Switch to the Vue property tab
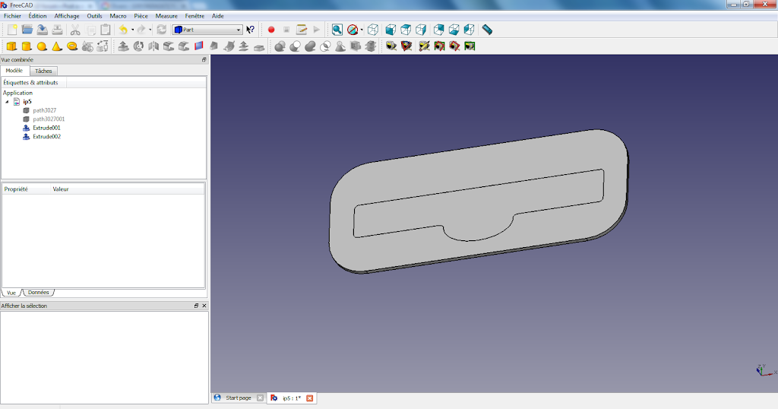 pyautogui.click(x=11, y=293)
